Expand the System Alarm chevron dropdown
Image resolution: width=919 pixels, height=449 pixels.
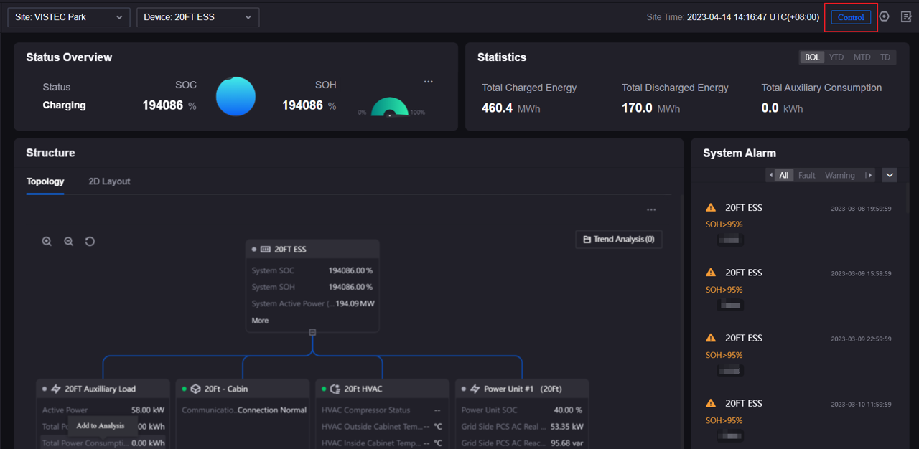point(890,175)
